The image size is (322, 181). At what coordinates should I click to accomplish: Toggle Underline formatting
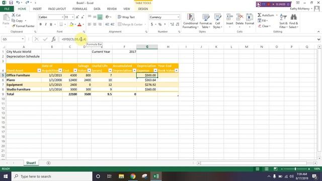[x=51, y=25]
